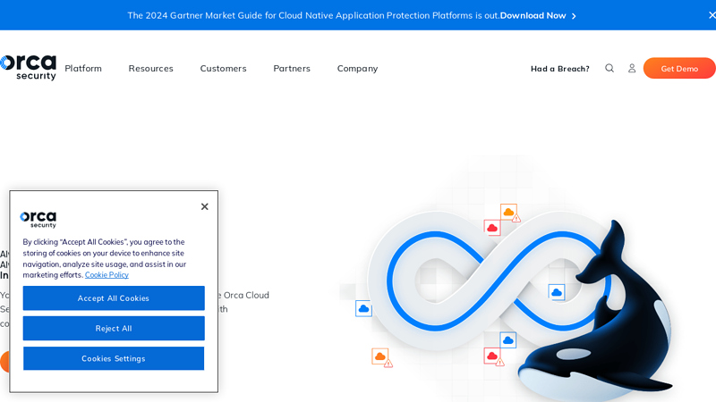This screenshot has width=716, height=402.
Task: Open the site search icon
Action: [609, 69]
